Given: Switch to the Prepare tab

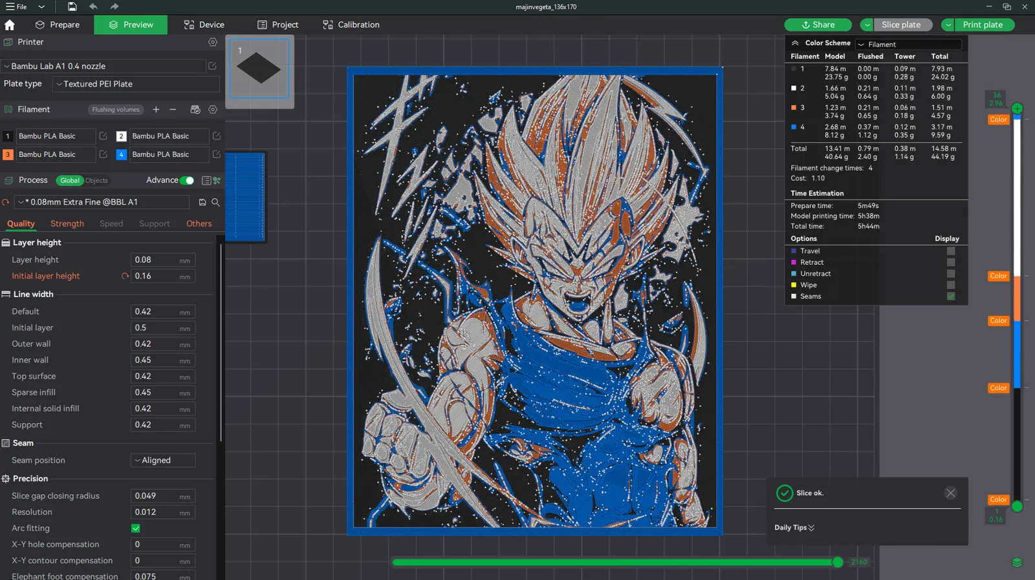Looking at the screenshot, I should (58, 25).
